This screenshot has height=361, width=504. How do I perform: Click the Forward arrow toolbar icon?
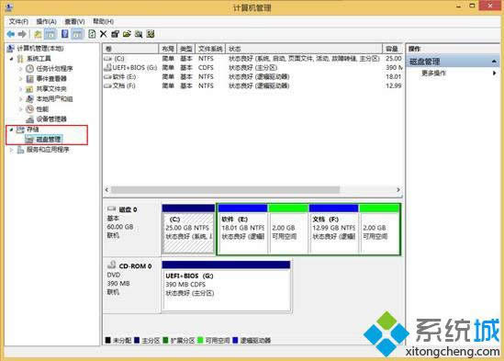(22, 34)
